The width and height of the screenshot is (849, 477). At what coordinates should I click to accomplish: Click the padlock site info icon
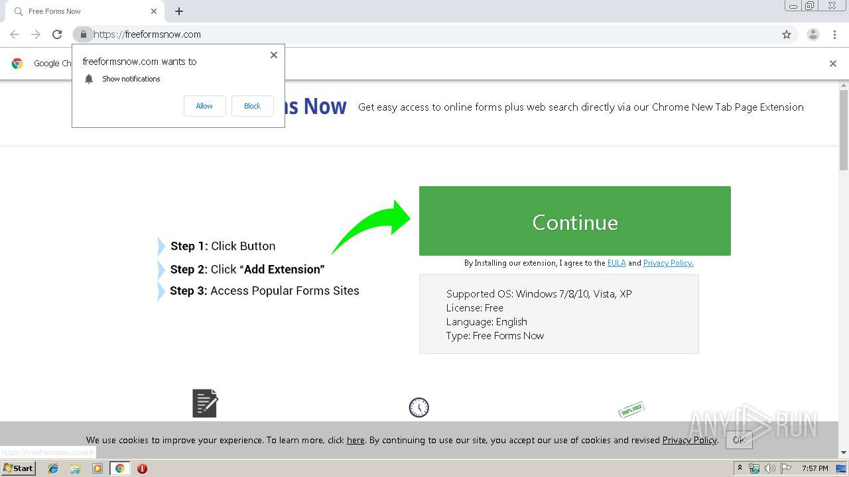coord(83,34)
